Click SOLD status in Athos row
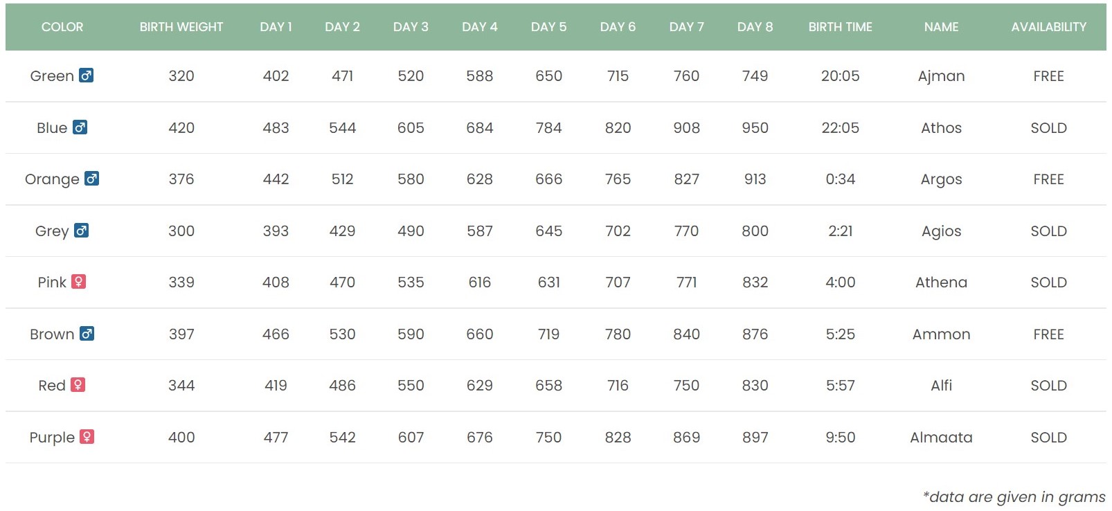1112x511 pixels. pos(1048,128)
